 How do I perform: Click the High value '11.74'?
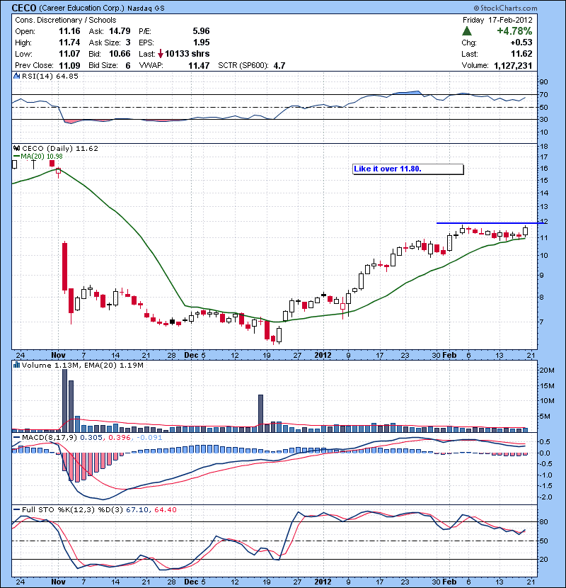point(69,43)
